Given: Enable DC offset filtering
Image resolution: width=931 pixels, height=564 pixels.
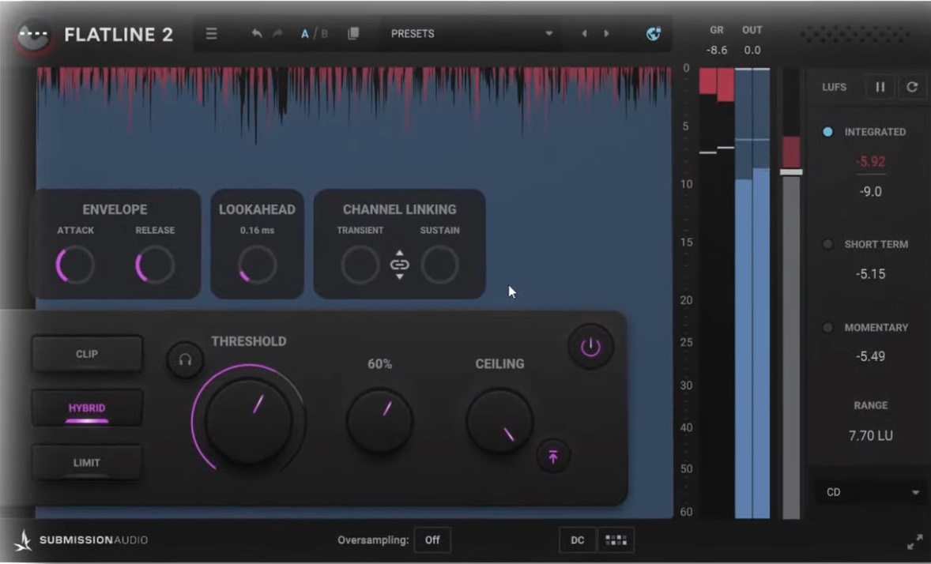Looking at the screenshot, I should (x=576, y=540).
